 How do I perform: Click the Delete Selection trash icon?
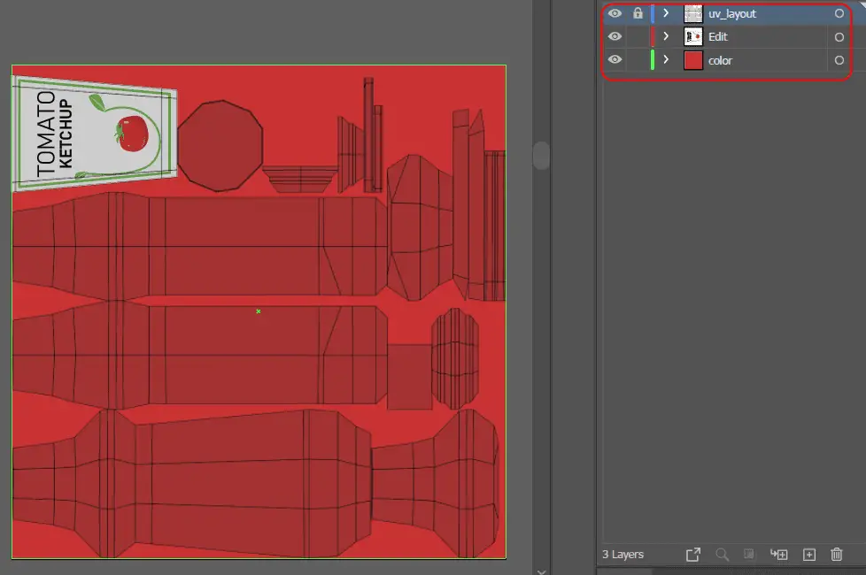837,554
